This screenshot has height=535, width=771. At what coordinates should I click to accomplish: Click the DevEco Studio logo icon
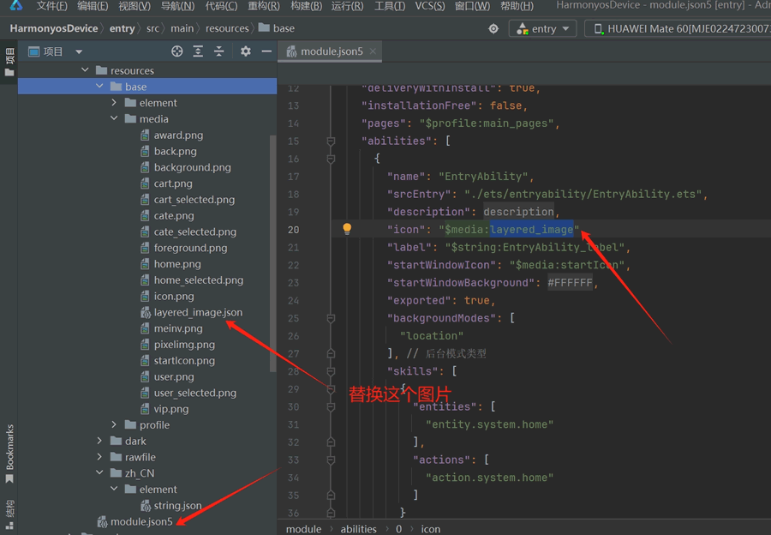click(16, 5)
